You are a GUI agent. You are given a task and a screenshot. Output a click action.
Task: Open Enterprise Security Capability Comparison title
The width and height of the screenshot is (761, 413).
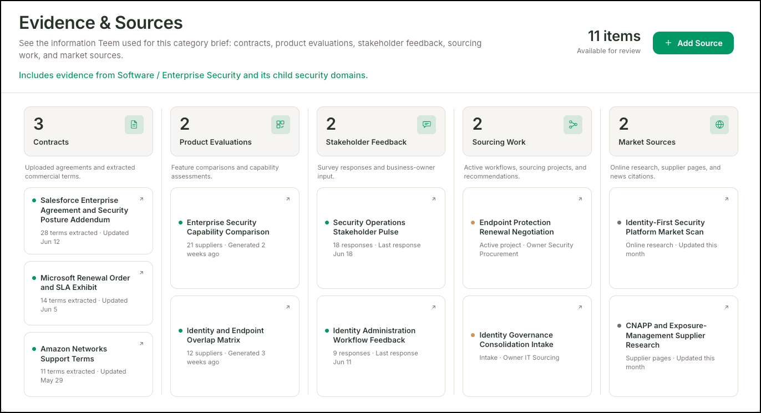[x=228, y=227]
